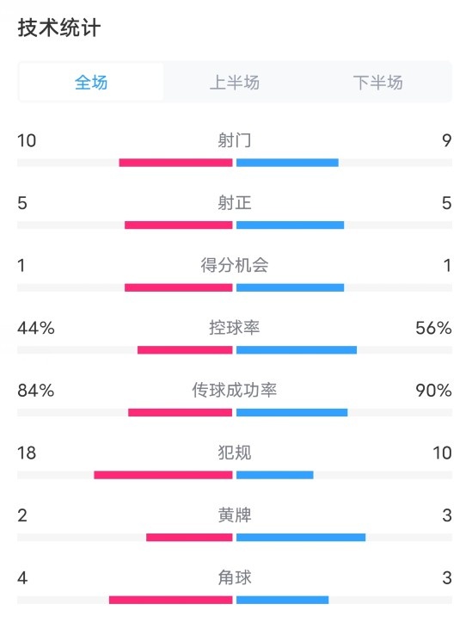Image resolution: width=472 pixels, height=629 pixels.
Task: Switch to 上半场 first half tab
Action: 235,83
